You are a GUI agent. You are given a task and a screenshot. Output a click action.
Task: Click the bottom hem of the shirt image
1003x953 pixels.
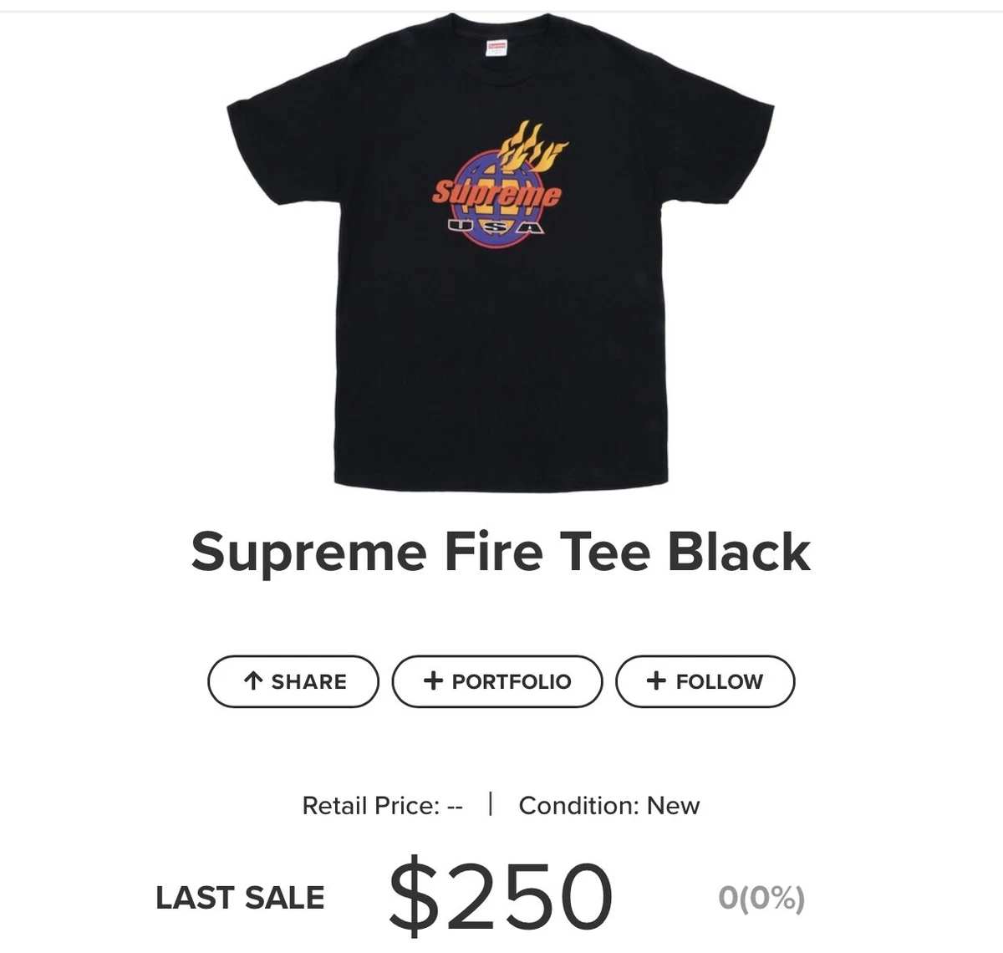point(501,485)
